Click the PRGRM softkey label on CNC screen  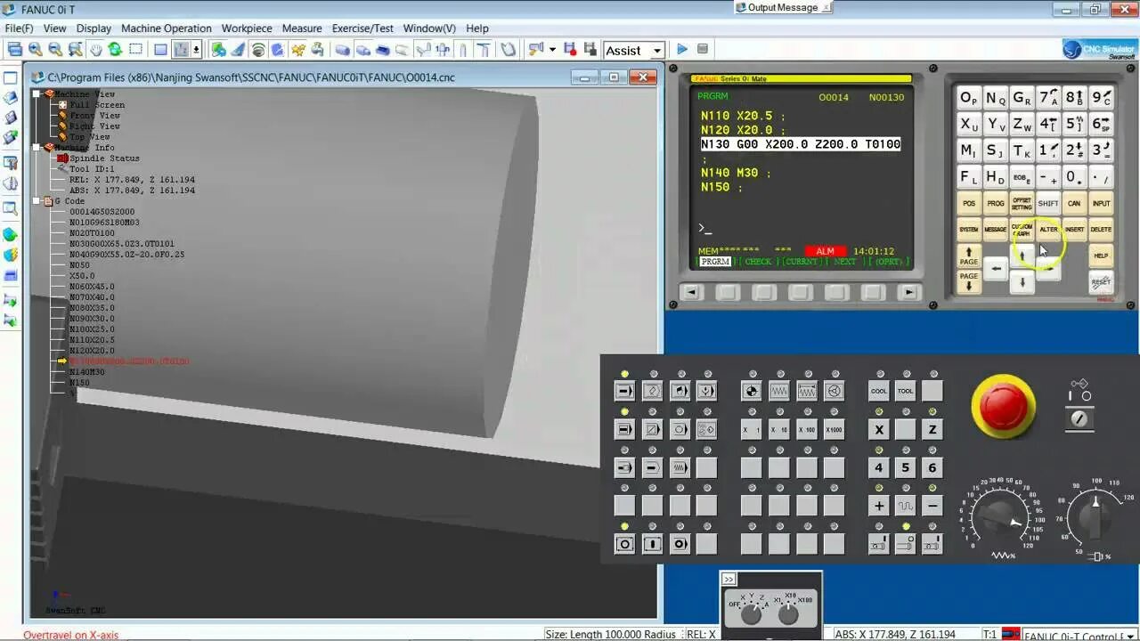click(x=715, y=262)
